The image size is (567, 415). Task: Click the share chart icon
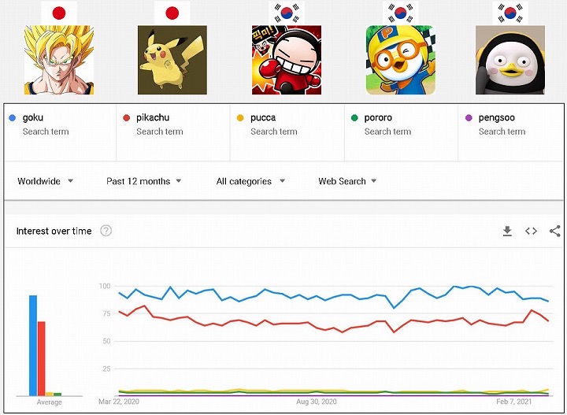point(554,231)
